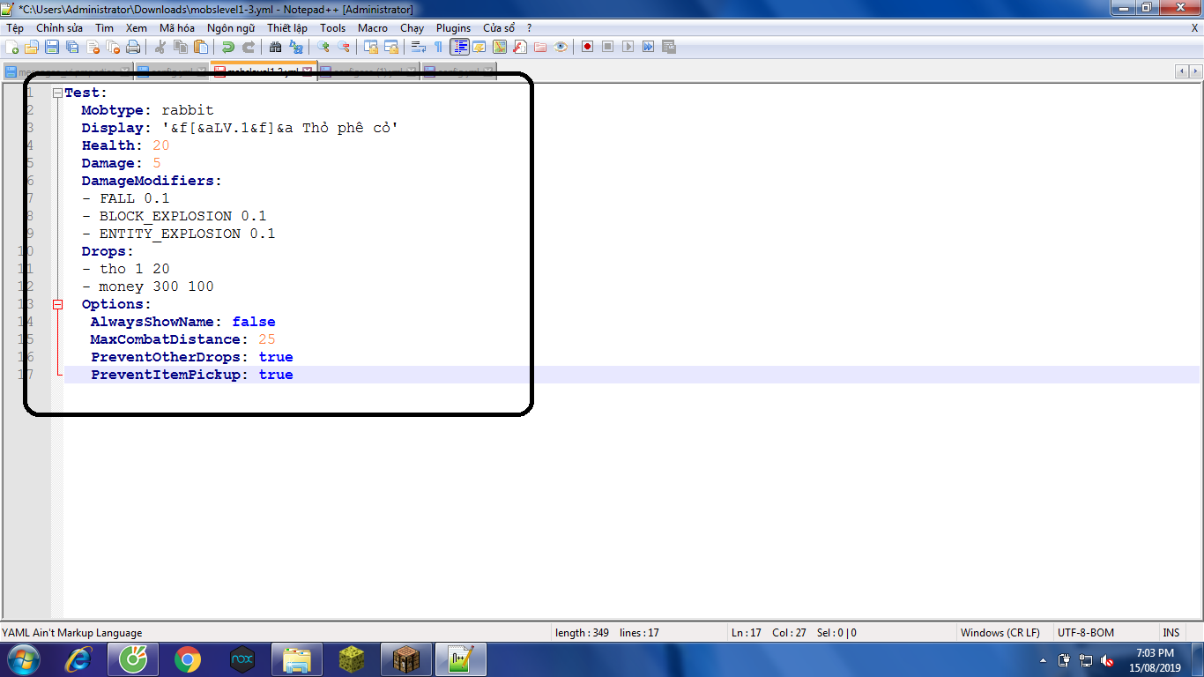Click the Paste clipboard icon

[201, 47]
